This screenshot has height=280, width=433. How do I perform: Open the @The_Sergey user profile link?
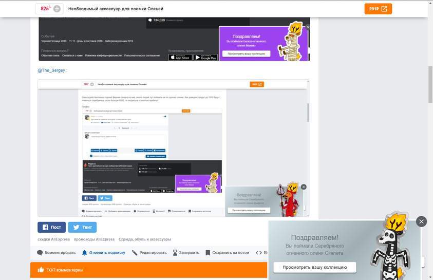click(51, 70)
